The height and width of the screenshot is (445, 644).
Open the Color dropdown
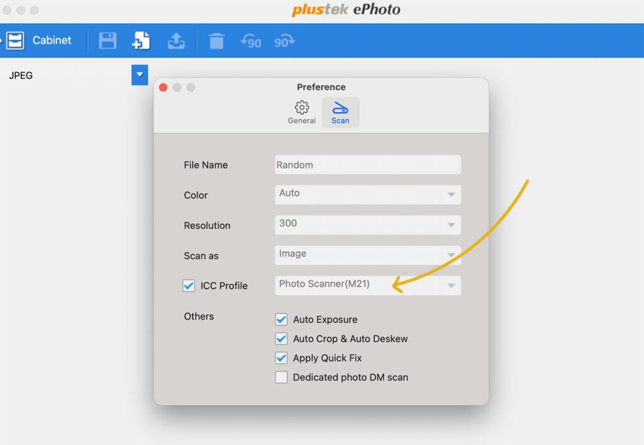click(x=367, y=194)
